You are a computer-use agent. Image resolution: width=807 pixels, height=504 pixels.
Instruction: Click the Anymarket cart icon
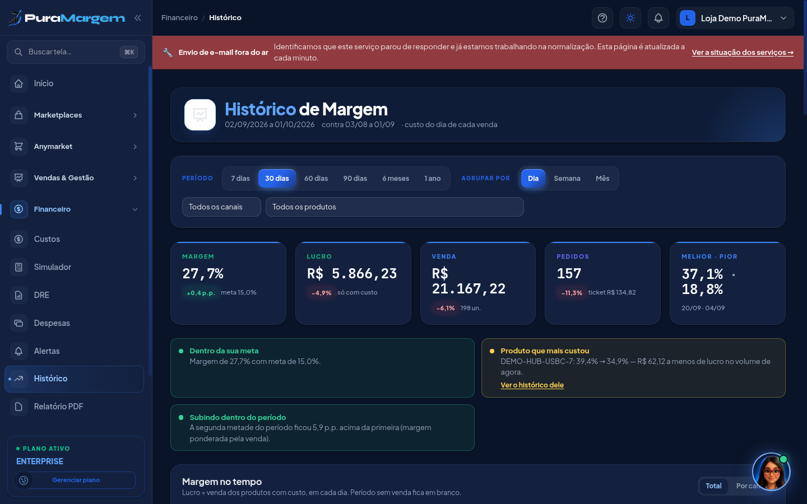(18, 146)
